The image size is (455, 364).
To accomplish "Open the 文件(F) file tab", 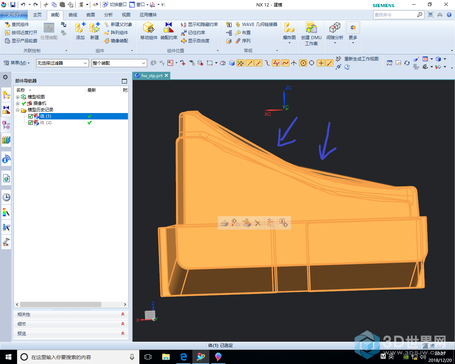I will 13,15.
